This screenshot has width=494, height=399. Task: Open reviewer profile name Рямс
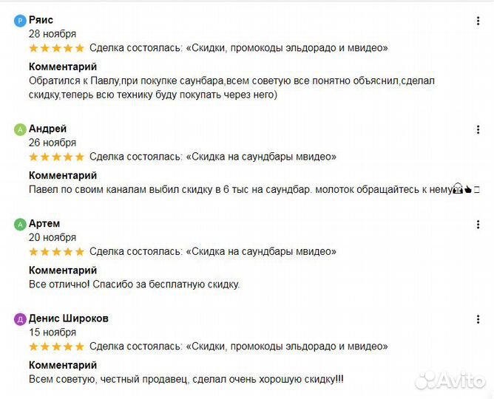coord(41,20)
